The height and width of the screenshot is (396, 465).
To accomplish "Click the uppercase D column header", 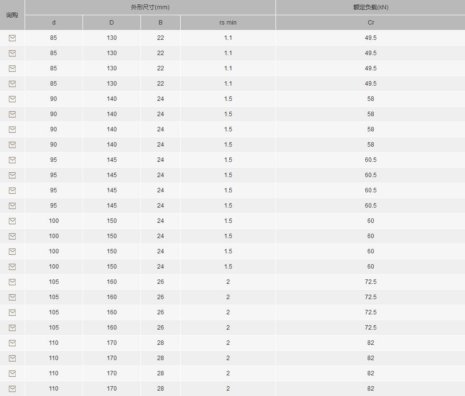I will pos(111,23).
